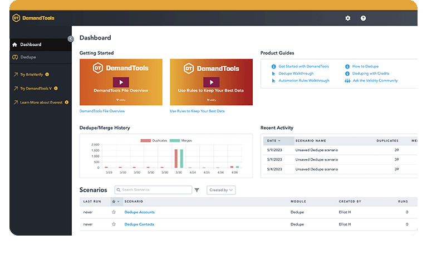This screenshot has height=274, width=427.
Task: Click Elliot H in Dedupe Accounts row
Action: pyautogui.click(x=345, y=212)
